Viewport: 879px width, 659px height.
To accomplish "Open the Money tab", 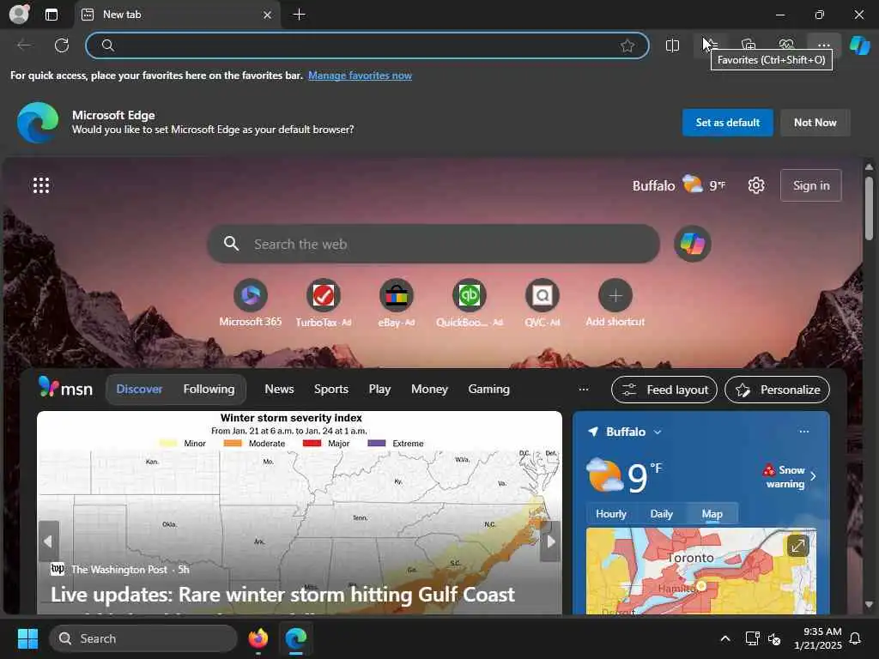I will (x=429, y=389).
